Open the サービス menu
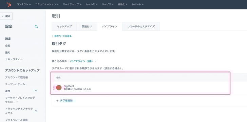 [108, 4]
